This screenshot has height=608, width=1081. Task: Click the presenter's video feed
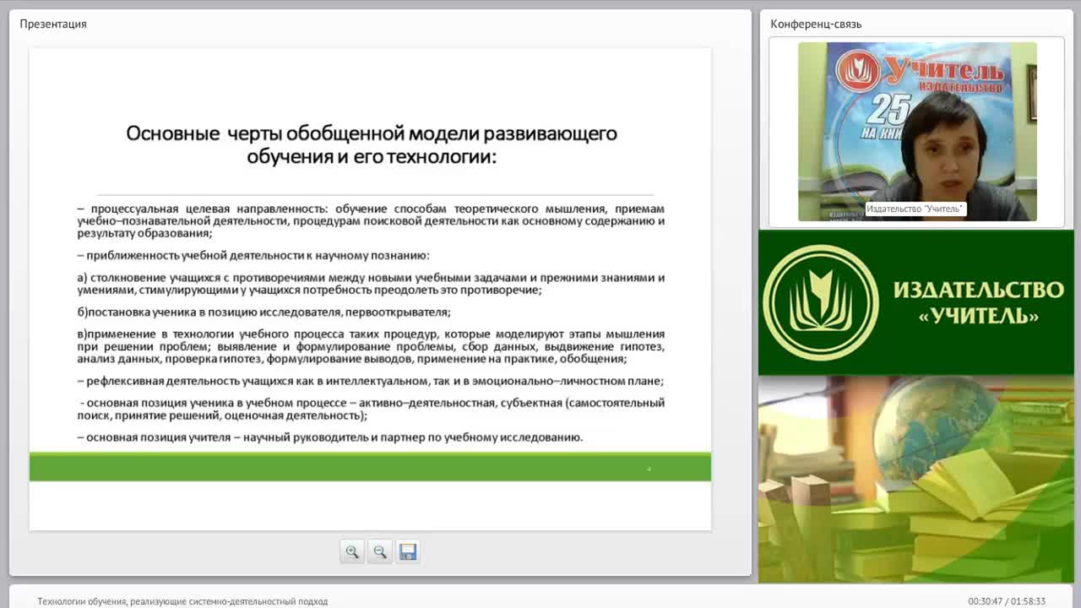(917, 132)
